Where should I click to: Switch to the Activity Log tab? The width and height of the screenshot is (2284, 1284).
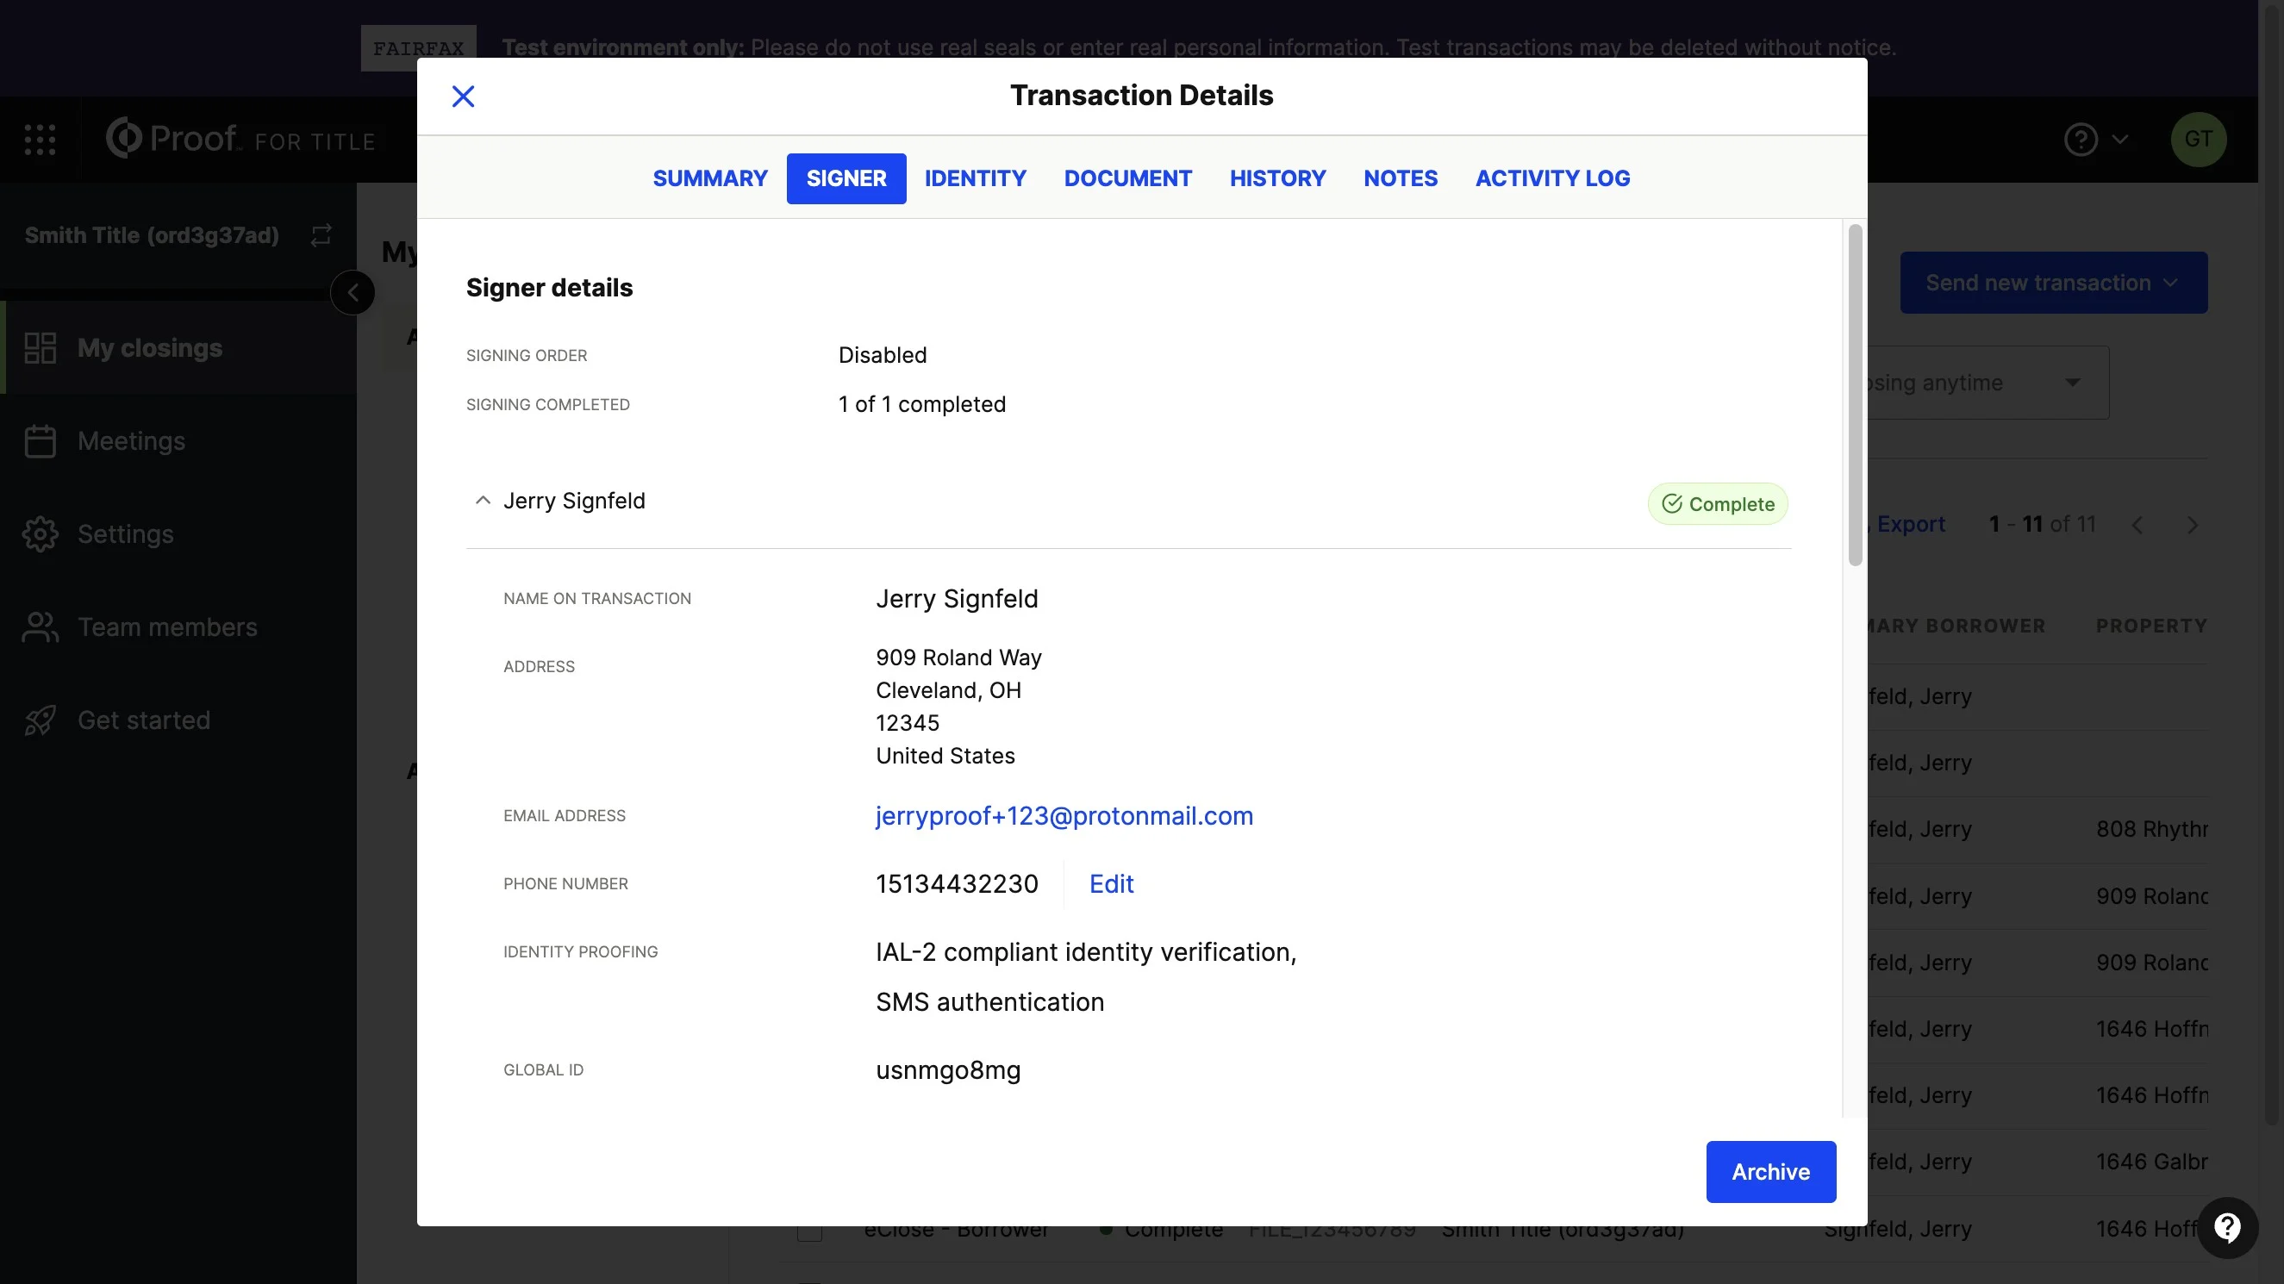1551,178
